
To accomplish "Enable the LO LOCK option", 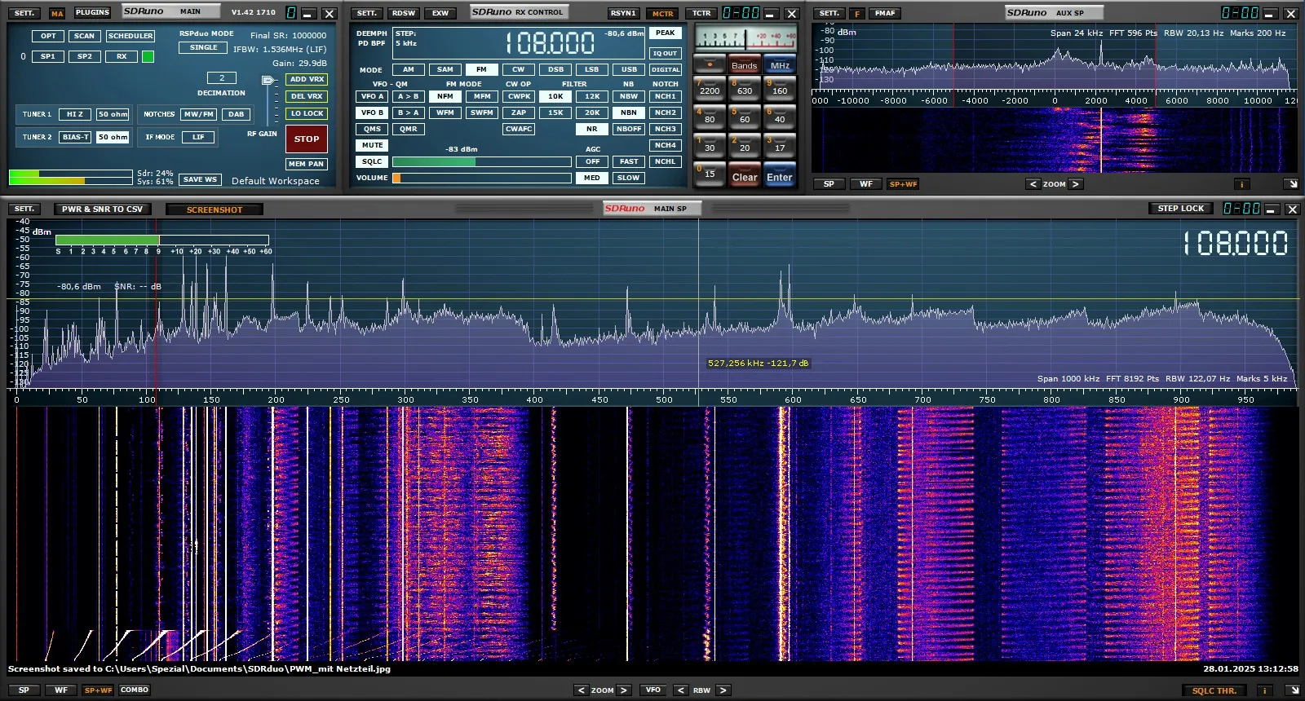I will (307, 113).
